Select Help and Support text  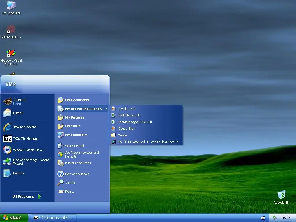coord(77,174)
